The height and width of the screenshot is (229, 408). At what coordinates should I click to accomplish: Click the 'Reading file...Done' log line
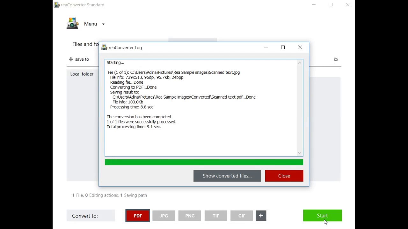tap(127, 82)
